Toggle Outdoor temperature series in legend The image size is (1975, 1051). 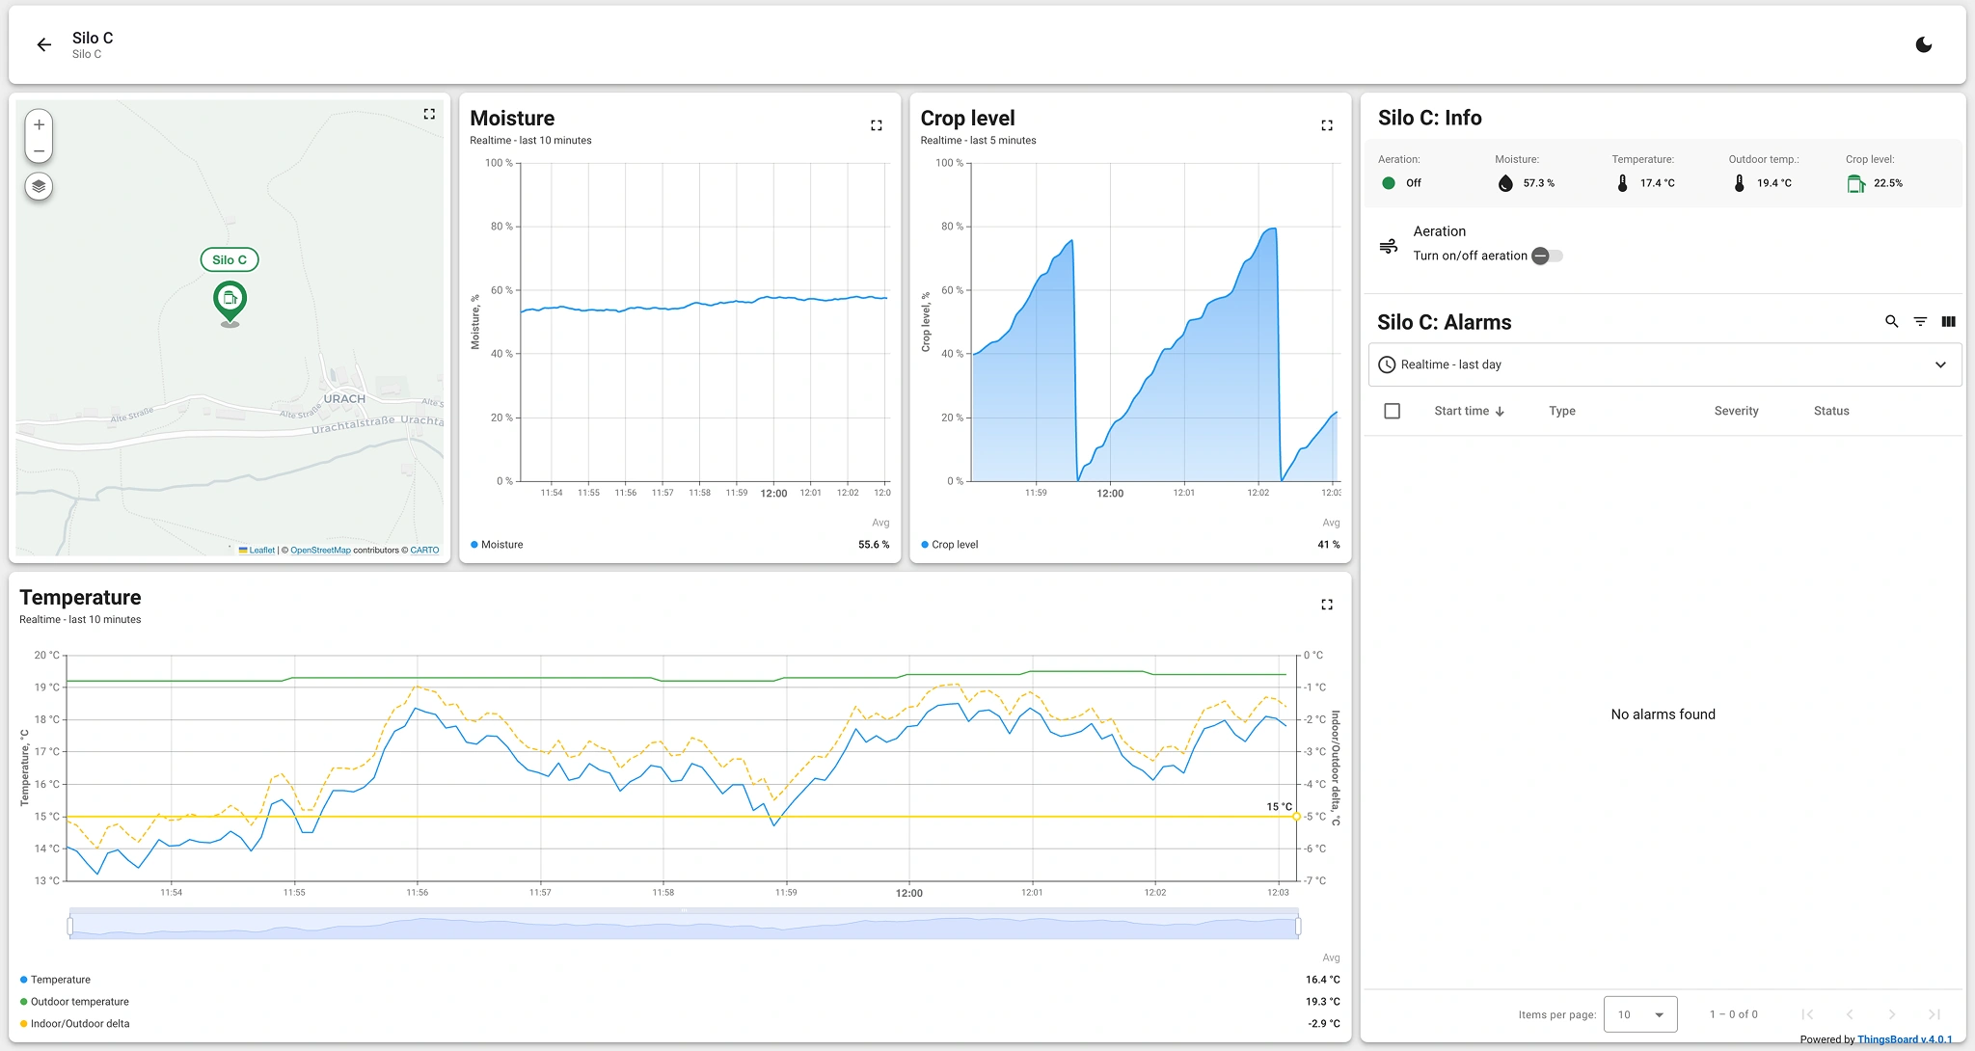coord(79,1002)
